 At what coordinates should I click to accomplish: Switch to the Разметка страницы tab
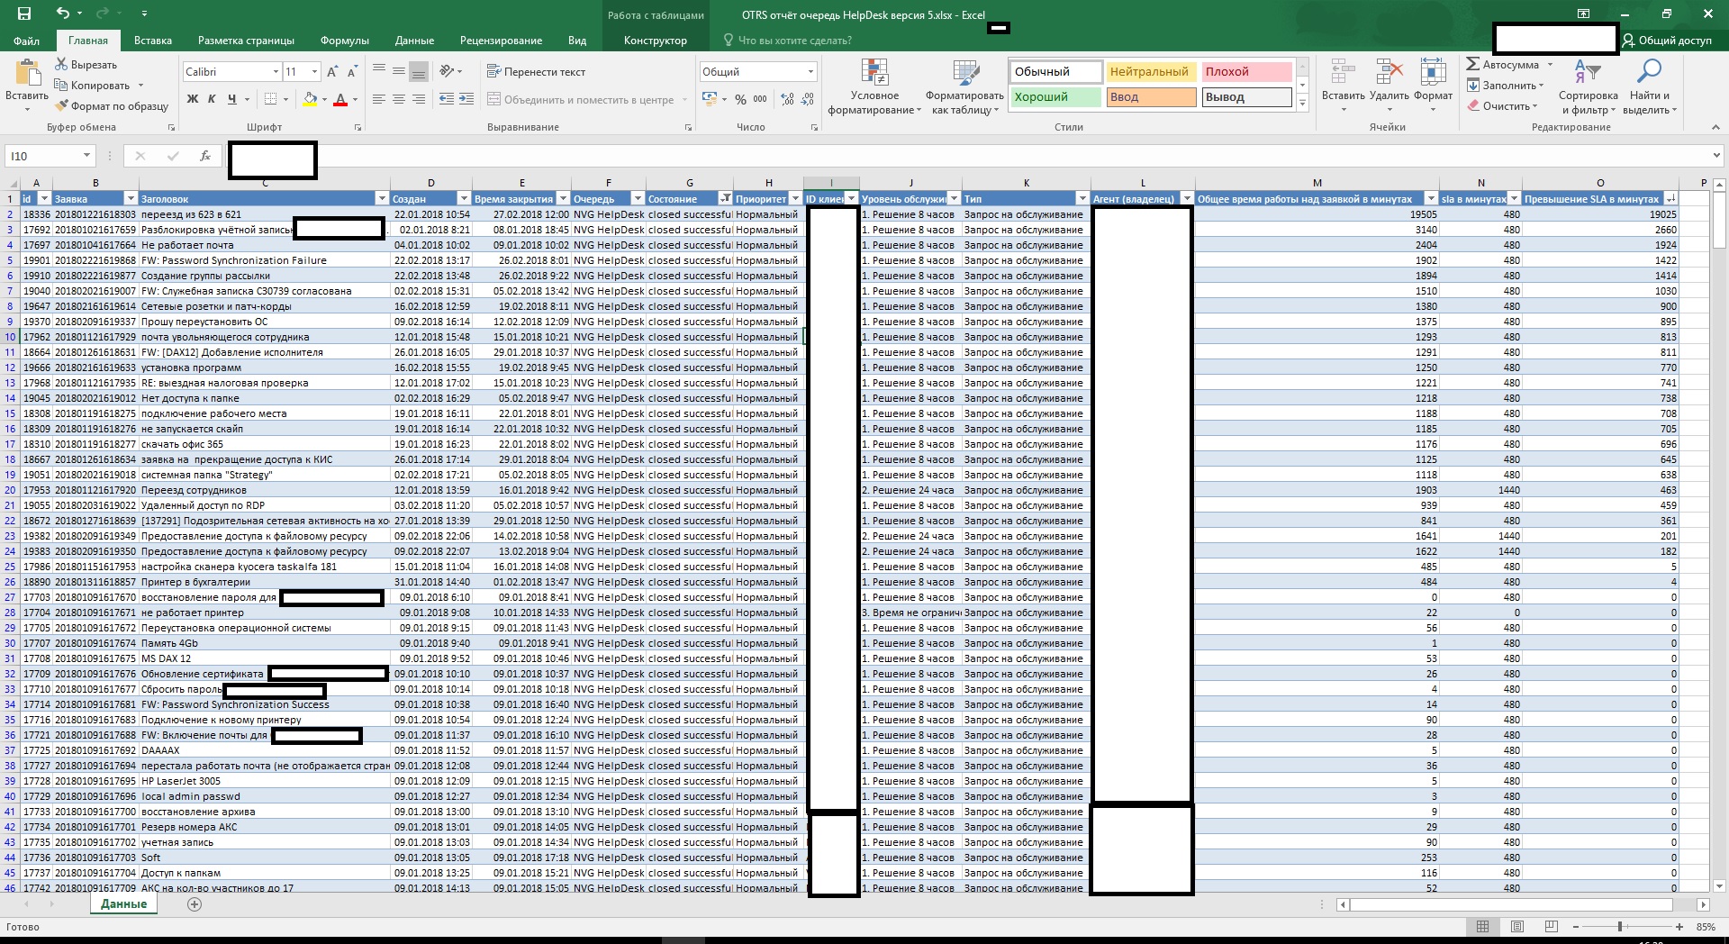tap(246, 41)
